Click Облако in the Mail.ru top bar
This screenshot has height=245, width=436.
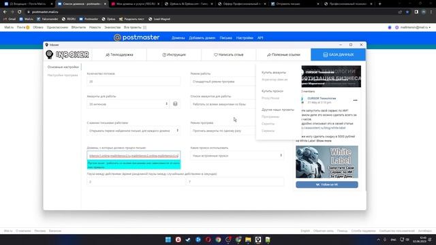click(x=38, y=27)
